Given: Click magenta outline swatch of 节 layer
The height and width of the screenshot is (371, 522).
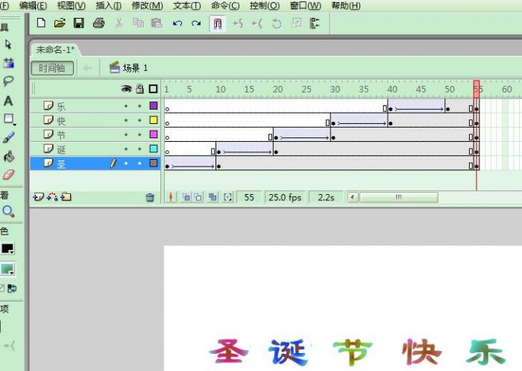Looking at the screenshot, I should click(x=154, y=134).
